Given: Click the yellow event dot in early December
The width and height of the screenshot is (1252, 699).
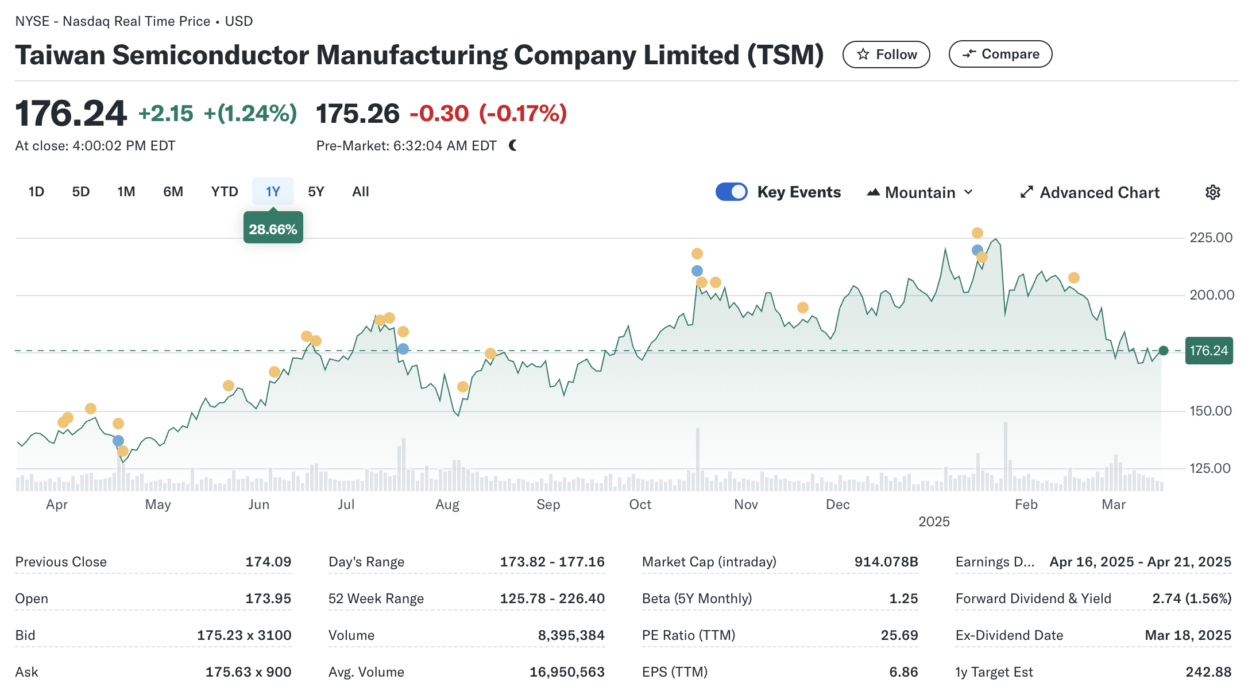Looking at the screenshot, I should (x=802, y=308).
